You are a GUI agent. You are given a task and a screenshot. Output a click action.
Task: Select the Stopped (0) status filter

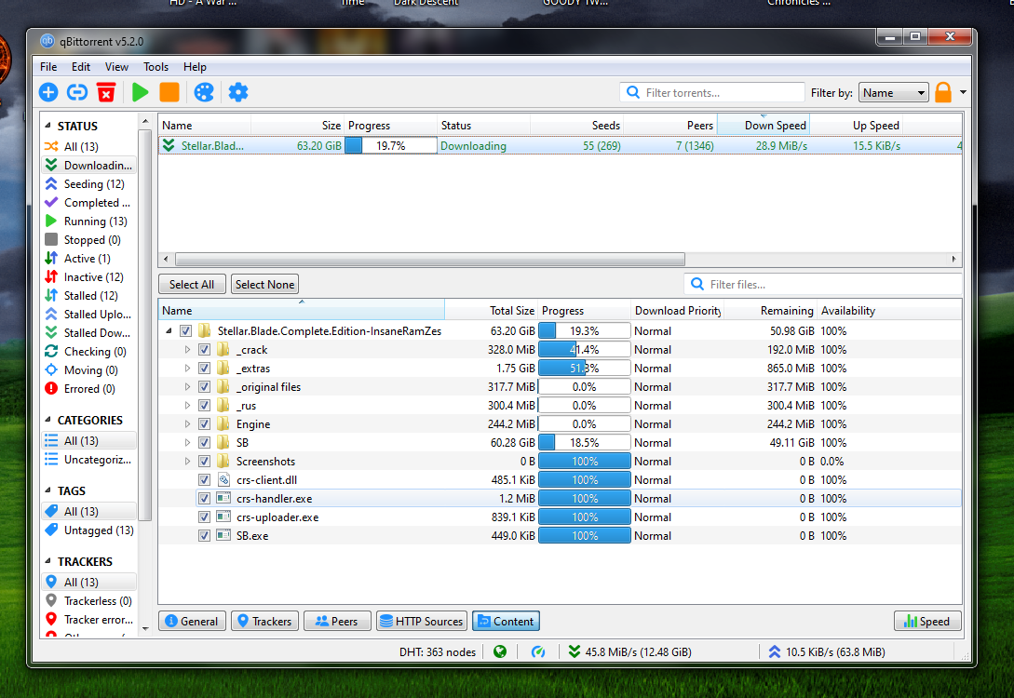tap(89, 240)
